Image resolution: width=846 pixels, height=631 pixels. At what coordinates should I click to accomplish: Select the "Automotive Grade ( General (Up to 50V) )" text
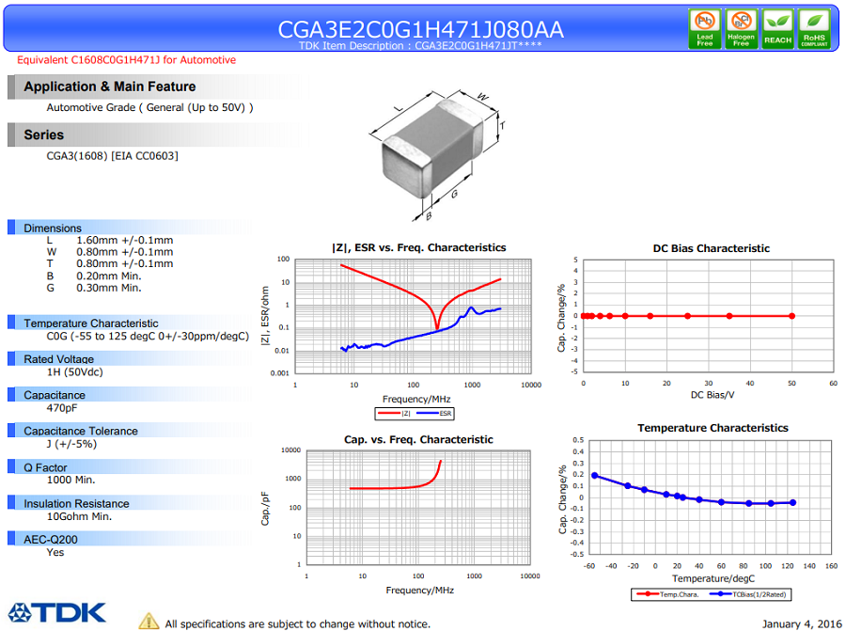pos(150,107)
